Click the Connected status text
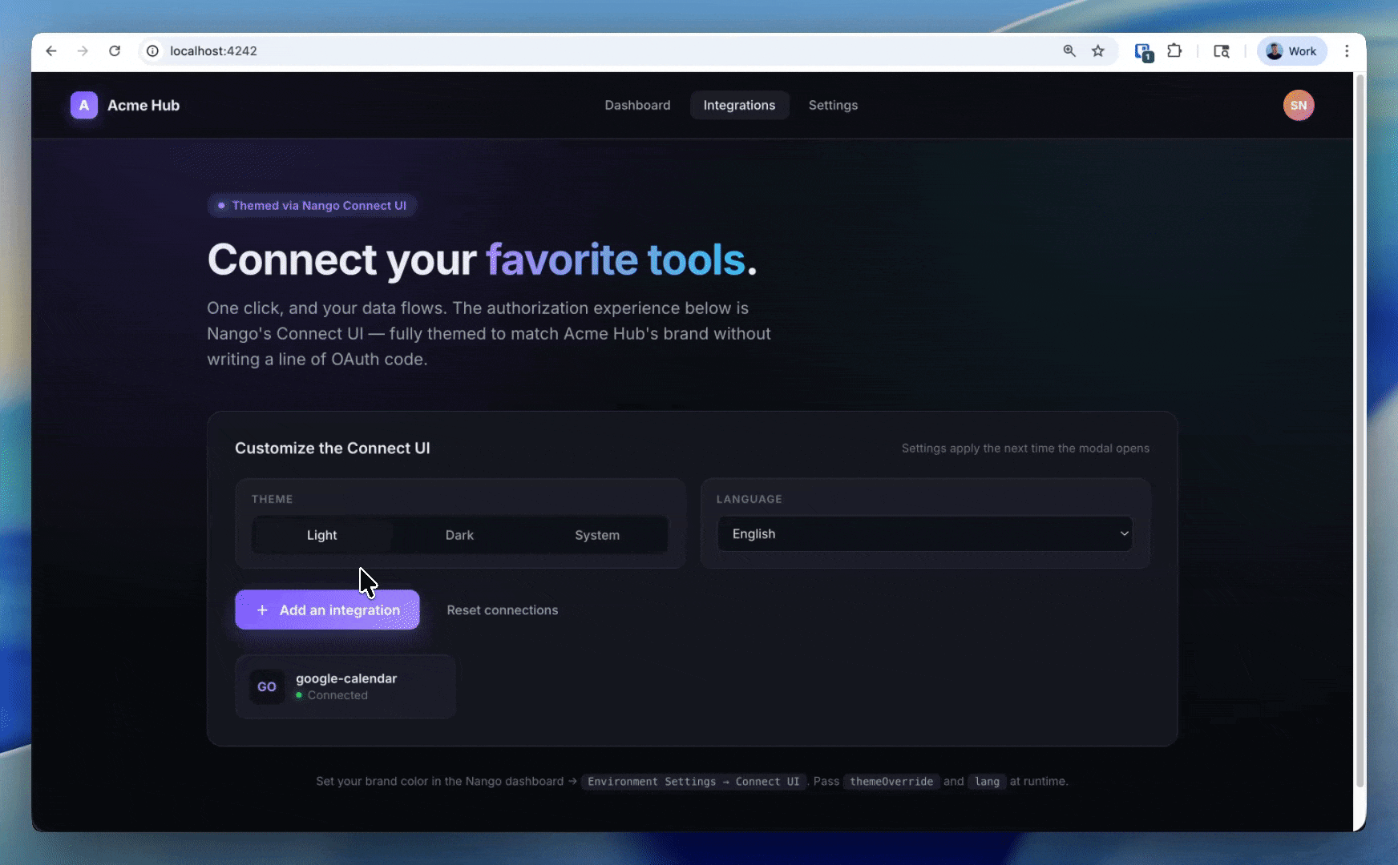The height and width of the screenshot is (865, 1398). click(337, 695)
